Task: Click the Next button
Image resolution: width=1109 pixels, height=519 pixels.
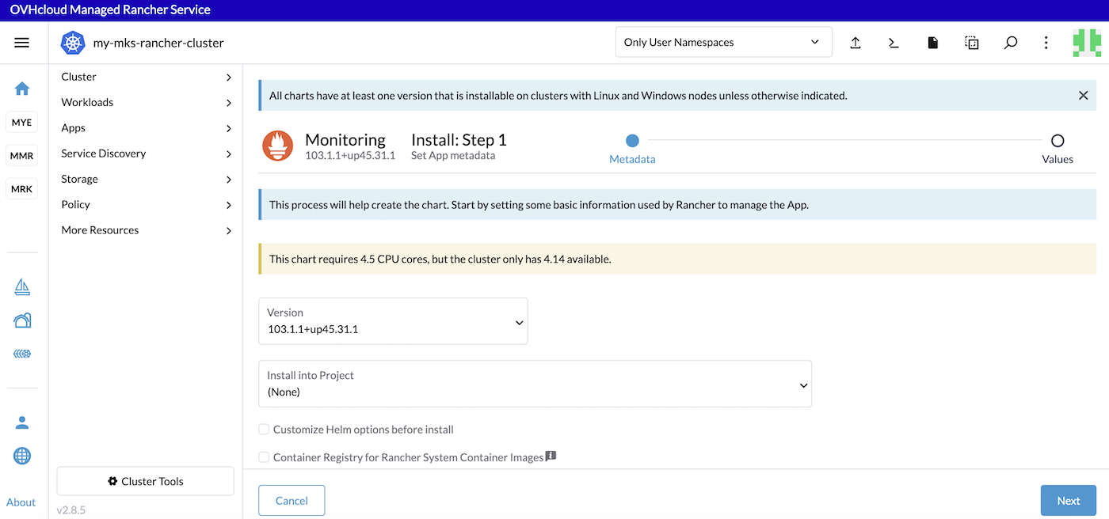Action: pos(1068,500)
